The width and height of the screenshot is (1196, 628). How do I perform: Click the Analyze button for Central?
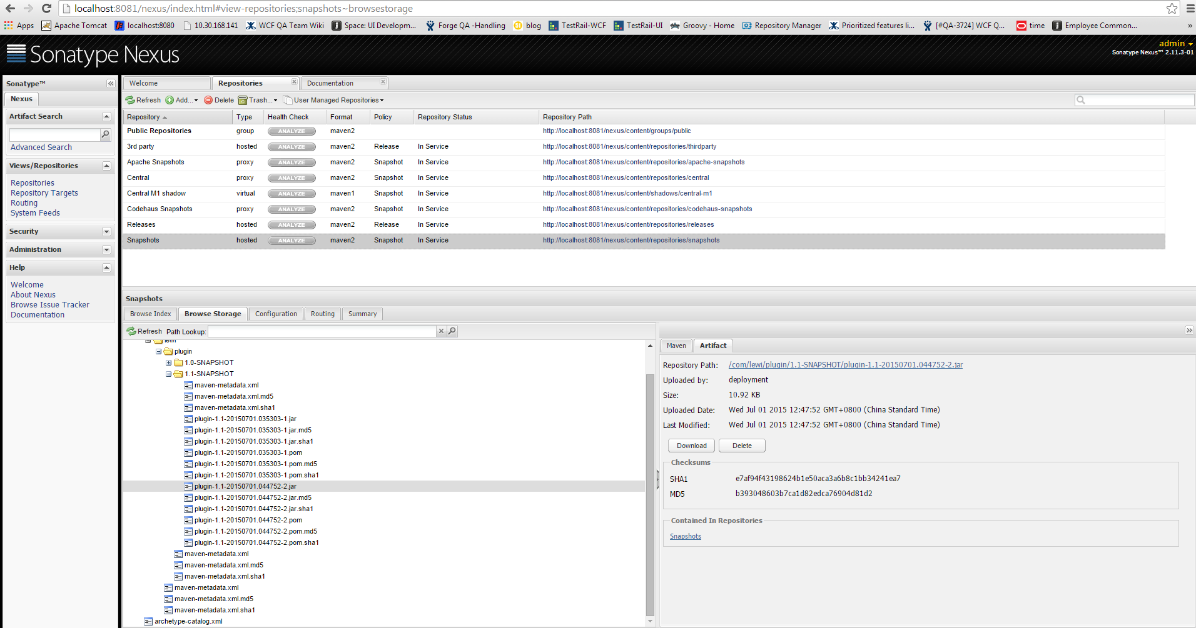(x=291, y=178)
